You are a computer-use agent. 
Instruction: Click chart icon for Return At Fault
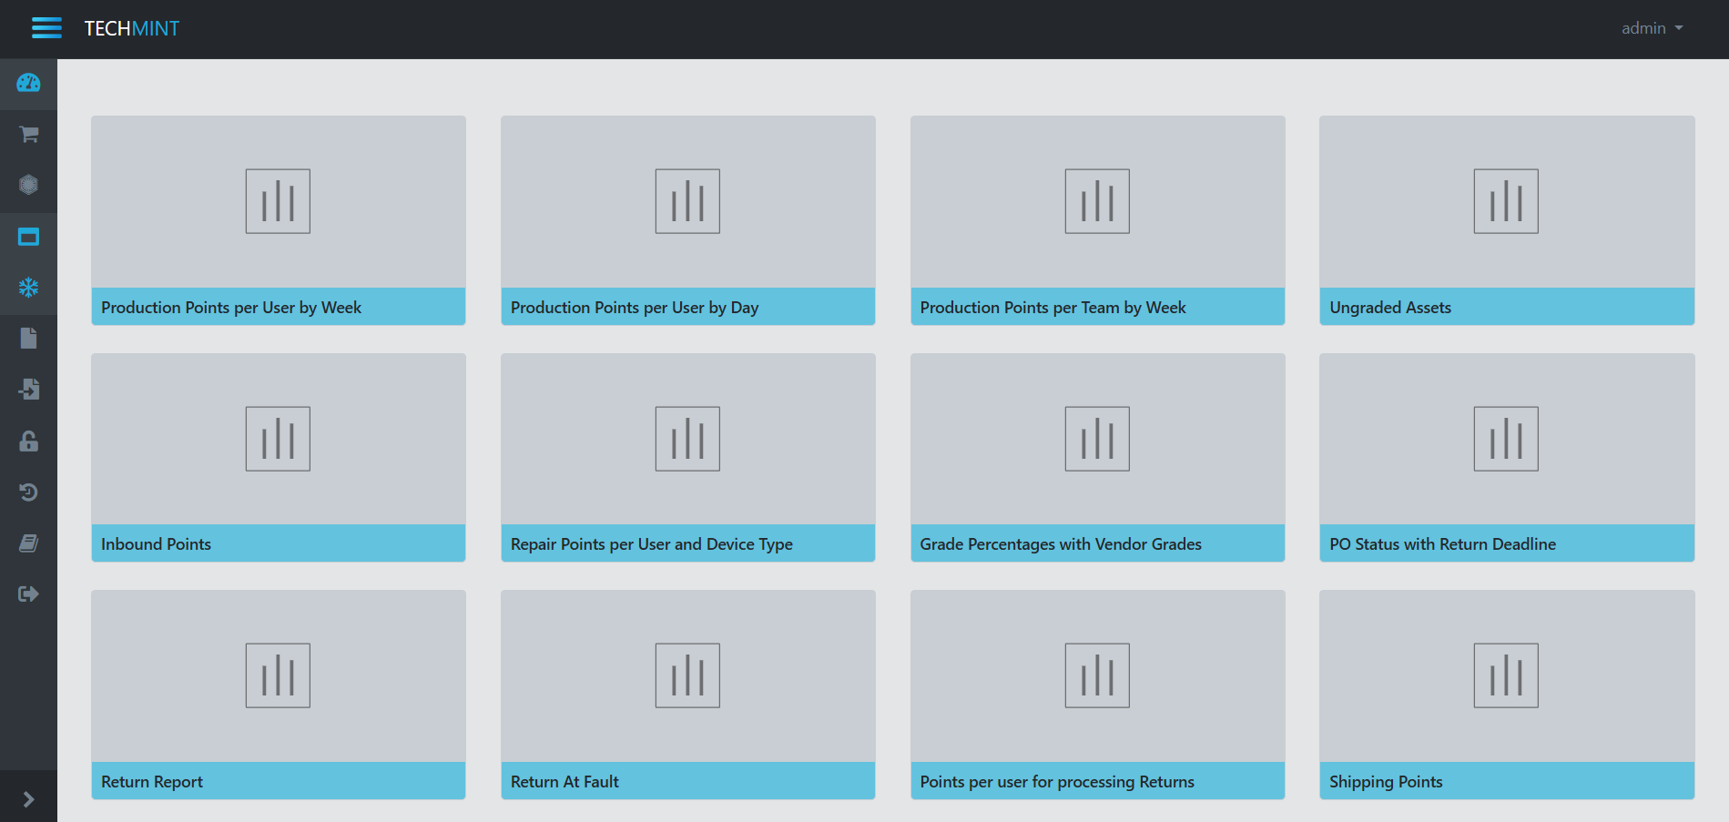pyautogui.click(x=687, y=675)
